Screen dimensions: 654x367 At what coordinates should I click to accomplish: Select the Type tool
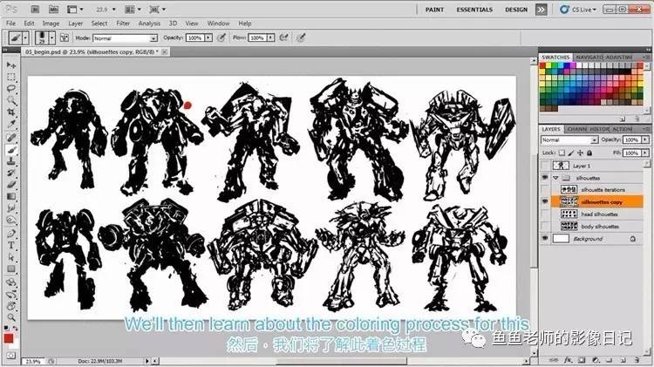pyautogui.click(x=11, y=245)
